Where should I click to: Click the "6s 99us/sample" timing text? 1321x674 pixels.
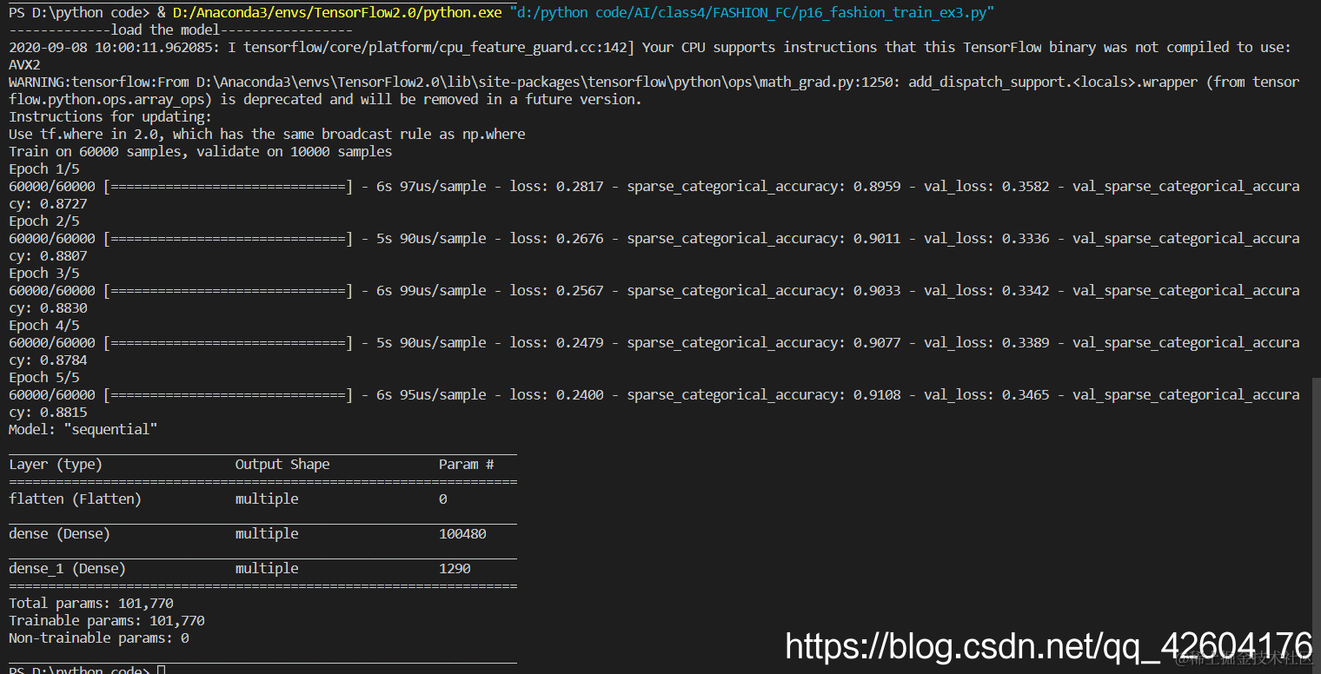pyautogui.click(x=431, y=290)
